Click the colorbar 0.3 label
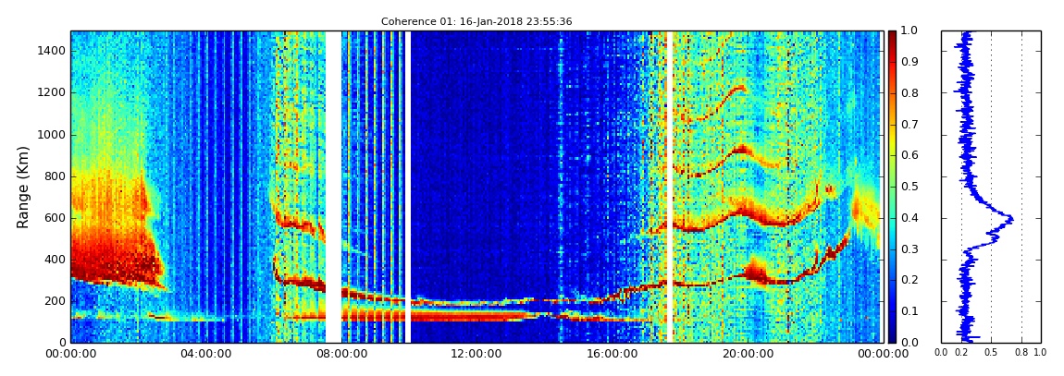This screenshot has height=376, width=1064. [x=908, y=249]
